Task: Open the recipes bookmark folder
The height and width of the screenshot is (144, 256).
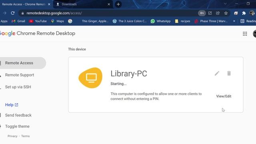Action: [182, 21]
